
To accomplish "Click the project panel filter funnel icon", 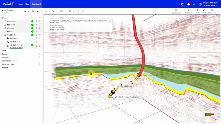I will coord(33,11).
